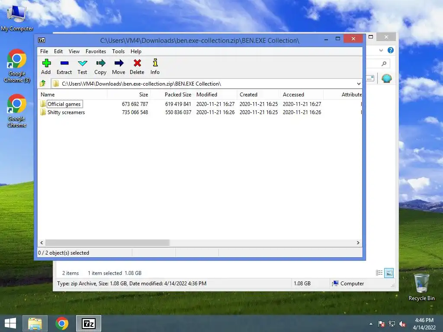This screenshot has height=332, width=443.
Task: Expand the address bar path dropdown
Action: click(359, 83)
